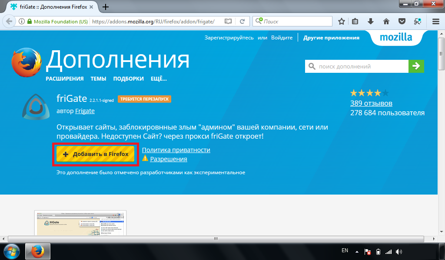Open Firefox hamburger menu
445x260 pixels.
(x=436, y=22)
